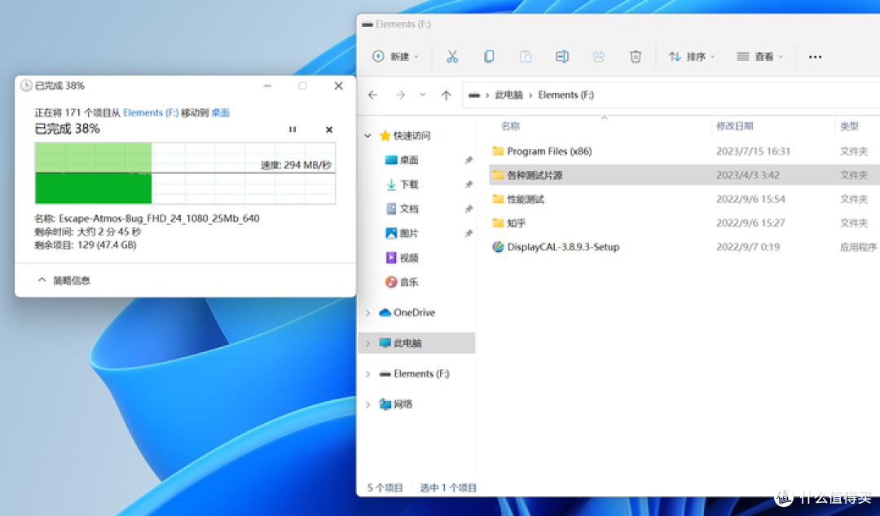This screenshot has width=880, height=516.
Task: Select the 各种测试片源 folder row
Action: (x=684, y=175)
